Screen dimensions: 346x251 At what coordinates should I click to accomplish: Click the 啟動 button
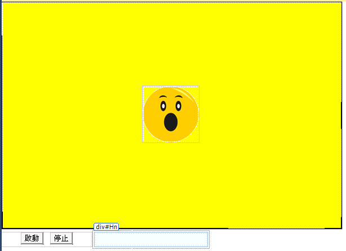point(32,238)
